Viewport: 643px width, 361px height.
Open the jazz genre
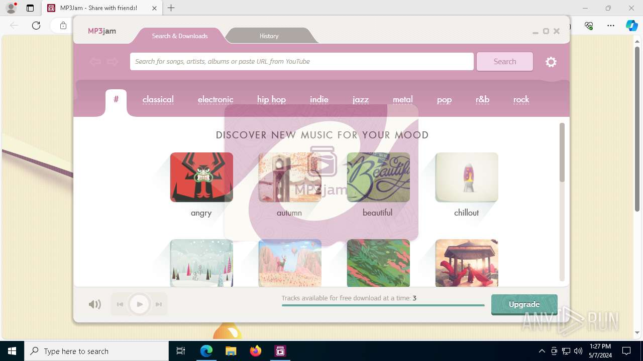click(361, 99)
